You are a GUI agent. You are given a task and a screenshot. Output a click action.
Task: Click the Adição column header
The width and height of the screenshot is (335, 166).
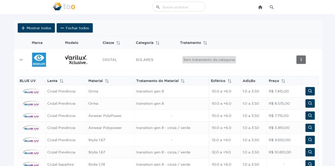[249, 81]
